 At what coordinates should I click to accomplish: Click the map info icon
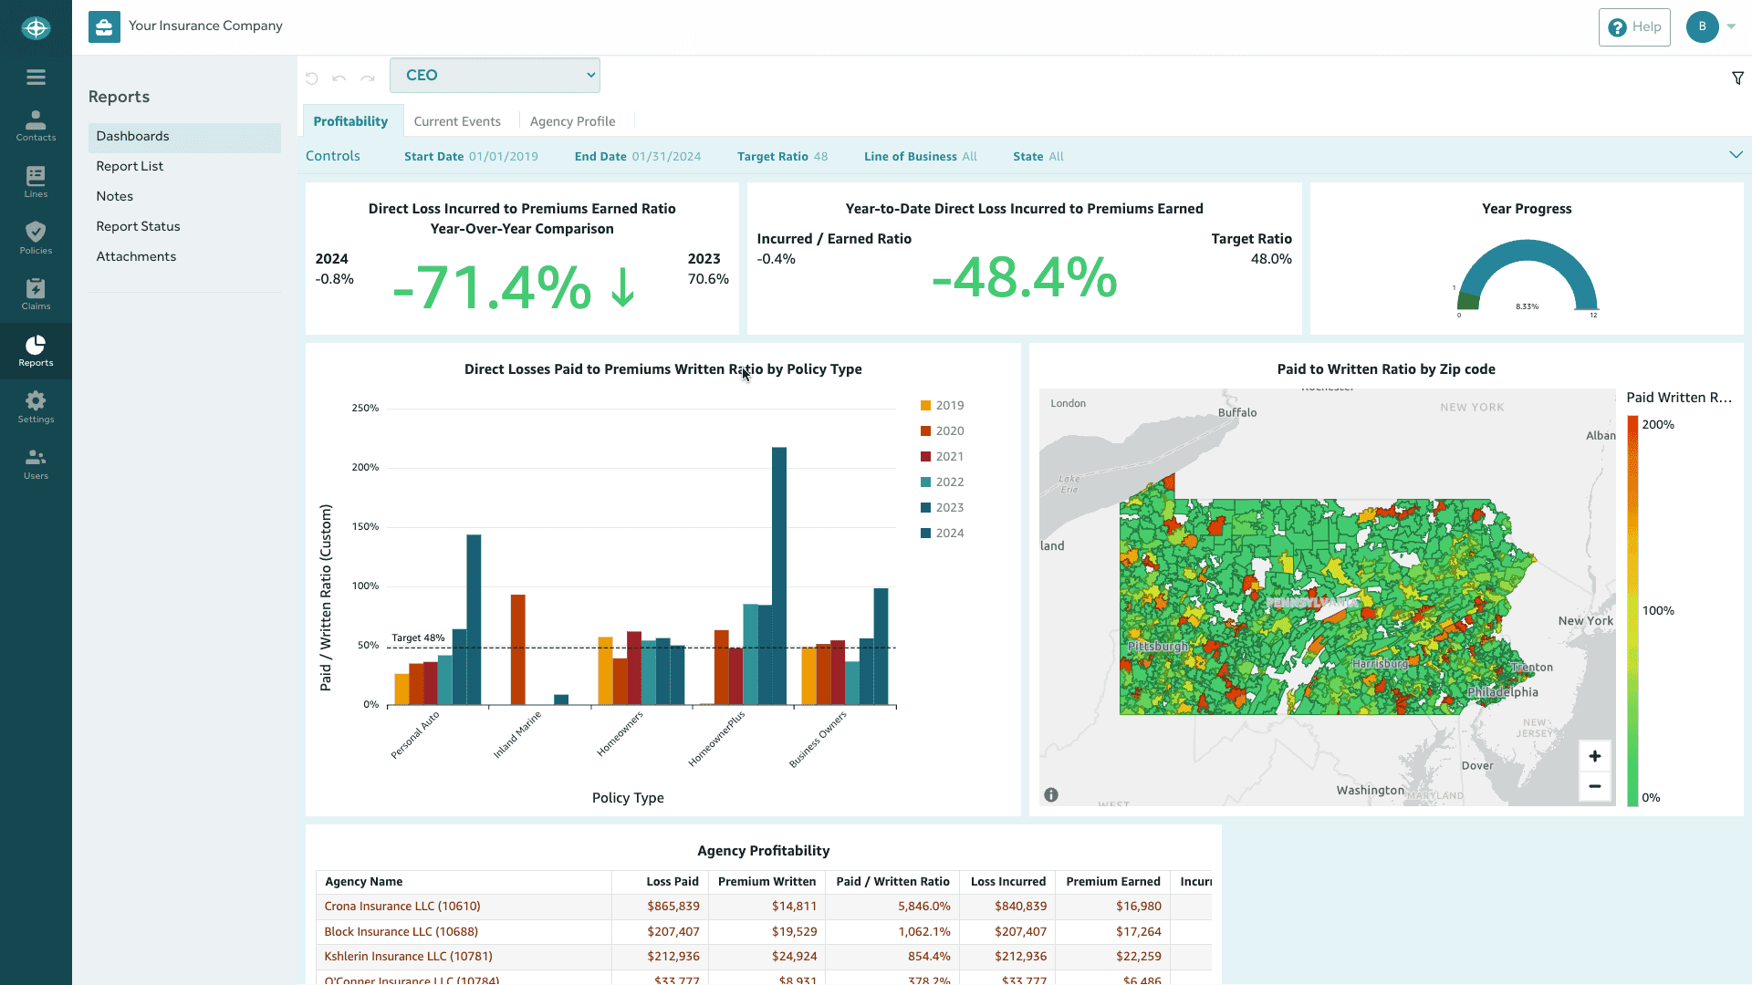(x=1051, y=795)
